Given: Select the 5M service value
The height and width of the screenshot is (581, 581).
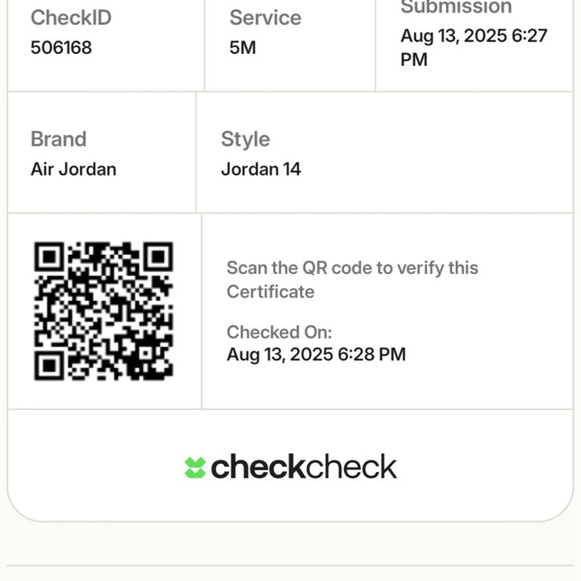Looking at the screenshot, I should coord(243,48).
